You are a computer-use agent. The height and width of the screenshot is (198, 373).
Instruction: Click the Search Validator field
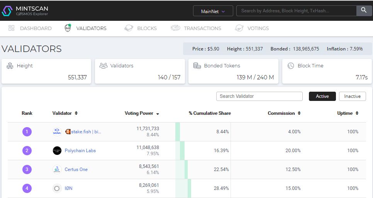point(259,96)
